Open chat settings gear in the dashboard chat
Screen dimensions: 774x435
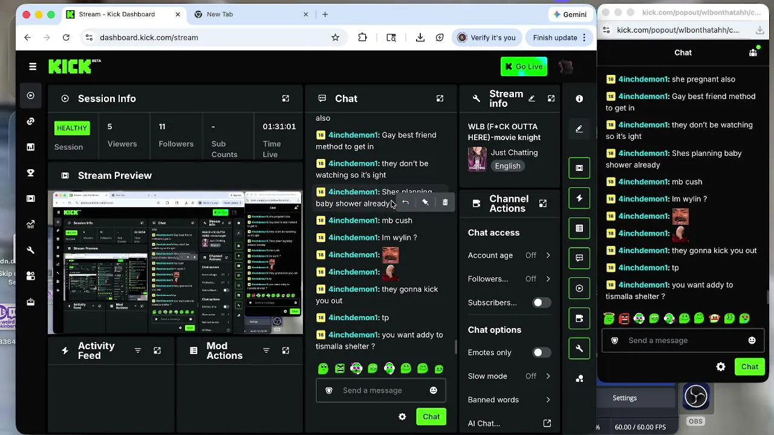[x=402, y=417]
